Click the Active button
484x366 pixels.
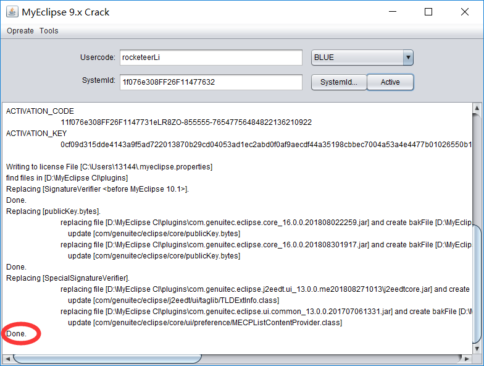(390, 82)
